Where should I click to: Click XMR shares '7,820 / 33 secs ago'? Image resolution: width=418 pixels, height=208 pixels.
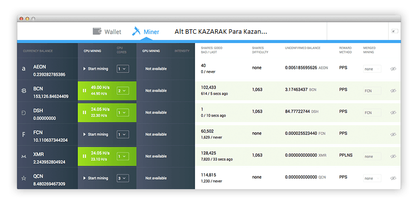click(x=217, y=159)
